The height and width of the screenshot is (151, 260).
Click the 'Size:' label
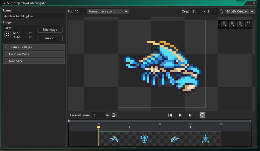pyautogui.click(x=8, y=28)
